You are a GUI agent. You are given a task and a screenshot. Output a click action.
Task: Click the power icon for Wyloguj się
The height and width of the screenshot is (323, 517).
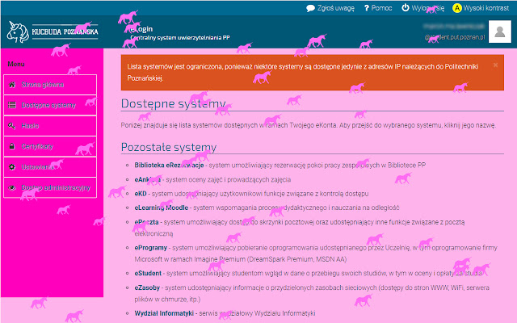point(406,7)
